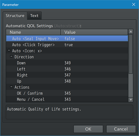Collapse the Actions group
The height and width of the screenshot is (136, 139).
[x=12, y=87]
